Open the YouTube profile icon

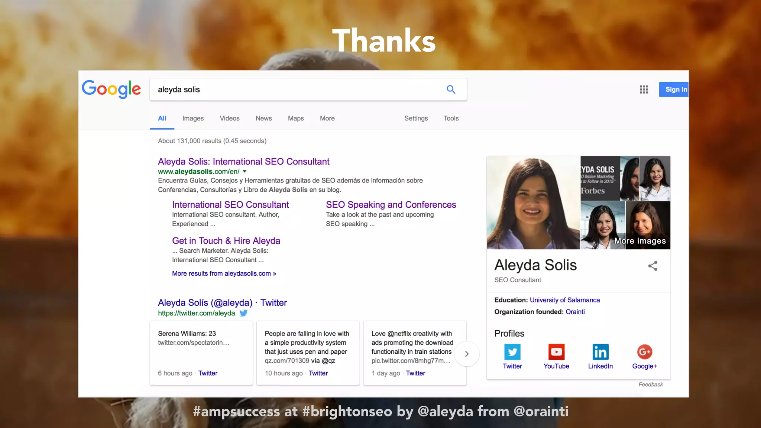(556, 352)
